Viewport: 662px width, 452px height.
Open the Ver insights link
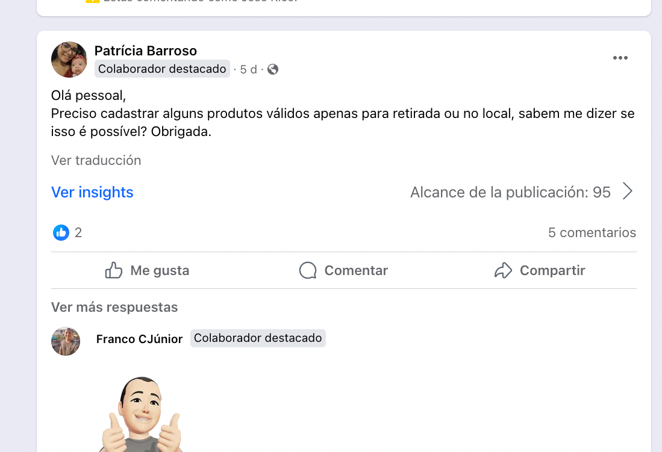tap(92, 192)
